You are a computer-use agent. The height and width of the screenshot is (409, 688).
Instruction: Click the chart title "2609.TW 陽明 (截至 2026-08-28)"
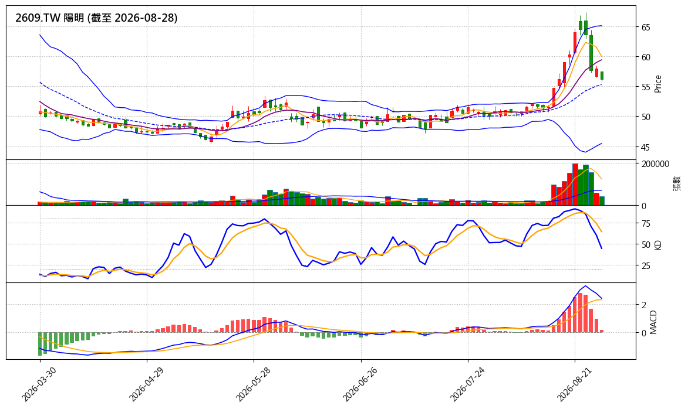pyautogui.click(x=96, y=18)
